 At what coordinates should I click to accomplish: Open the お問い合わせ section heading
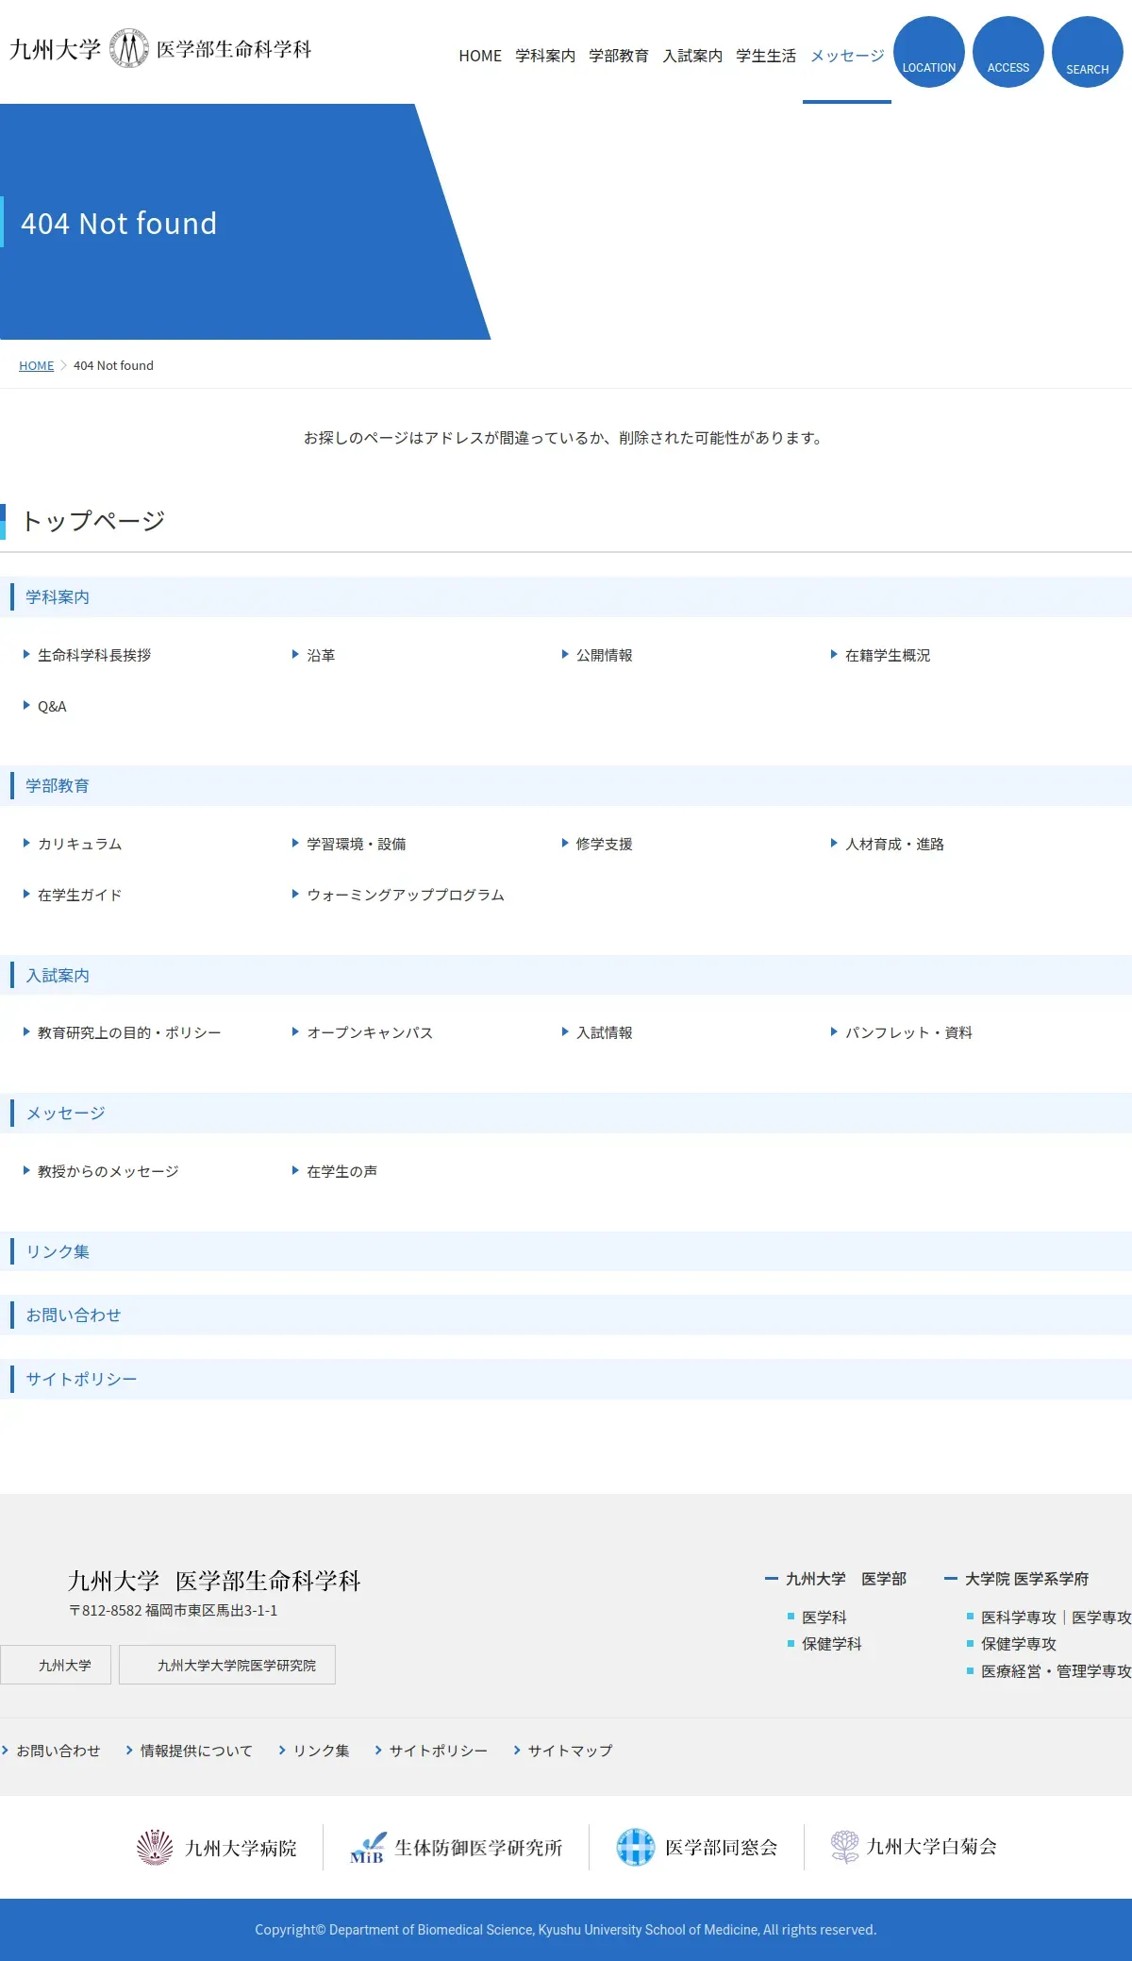tap(74, 1315)
